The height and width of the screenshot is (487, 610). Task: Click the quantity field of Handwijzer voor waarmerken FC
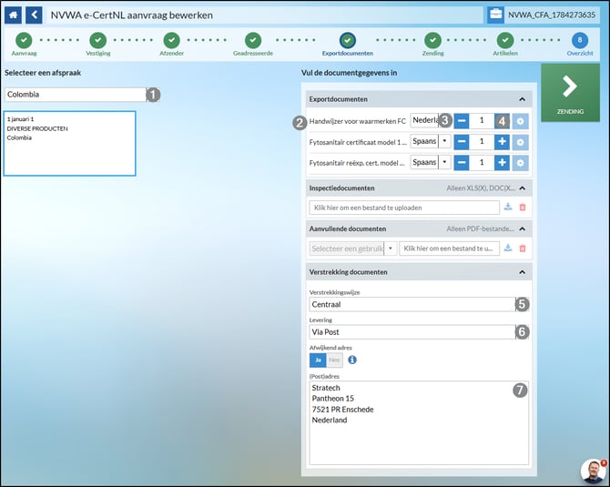[x=482, y=121]
